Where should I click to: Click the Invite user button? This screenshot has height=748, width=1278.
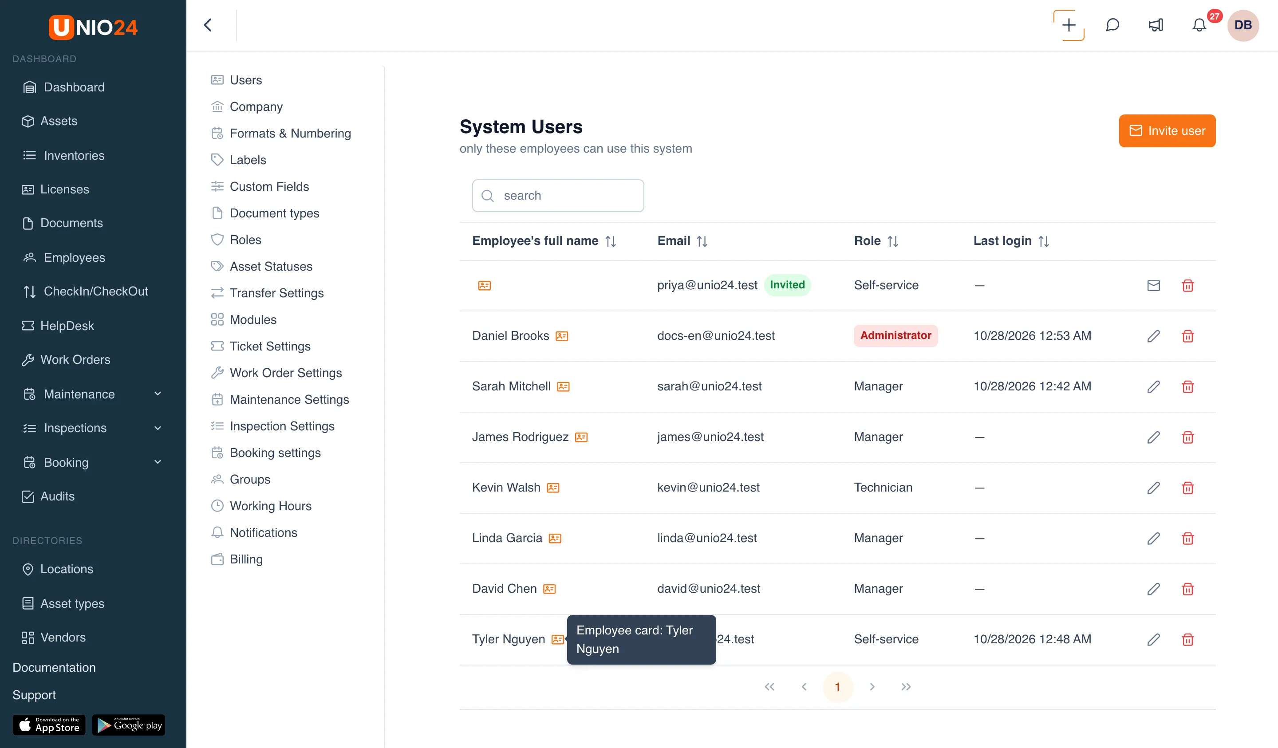tap(1167, 131)
